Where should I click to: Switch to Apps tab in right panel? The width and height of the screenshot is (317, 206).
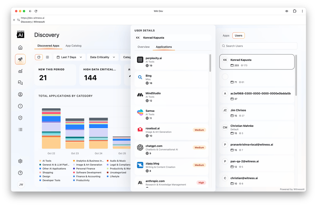tap(226, 36)
